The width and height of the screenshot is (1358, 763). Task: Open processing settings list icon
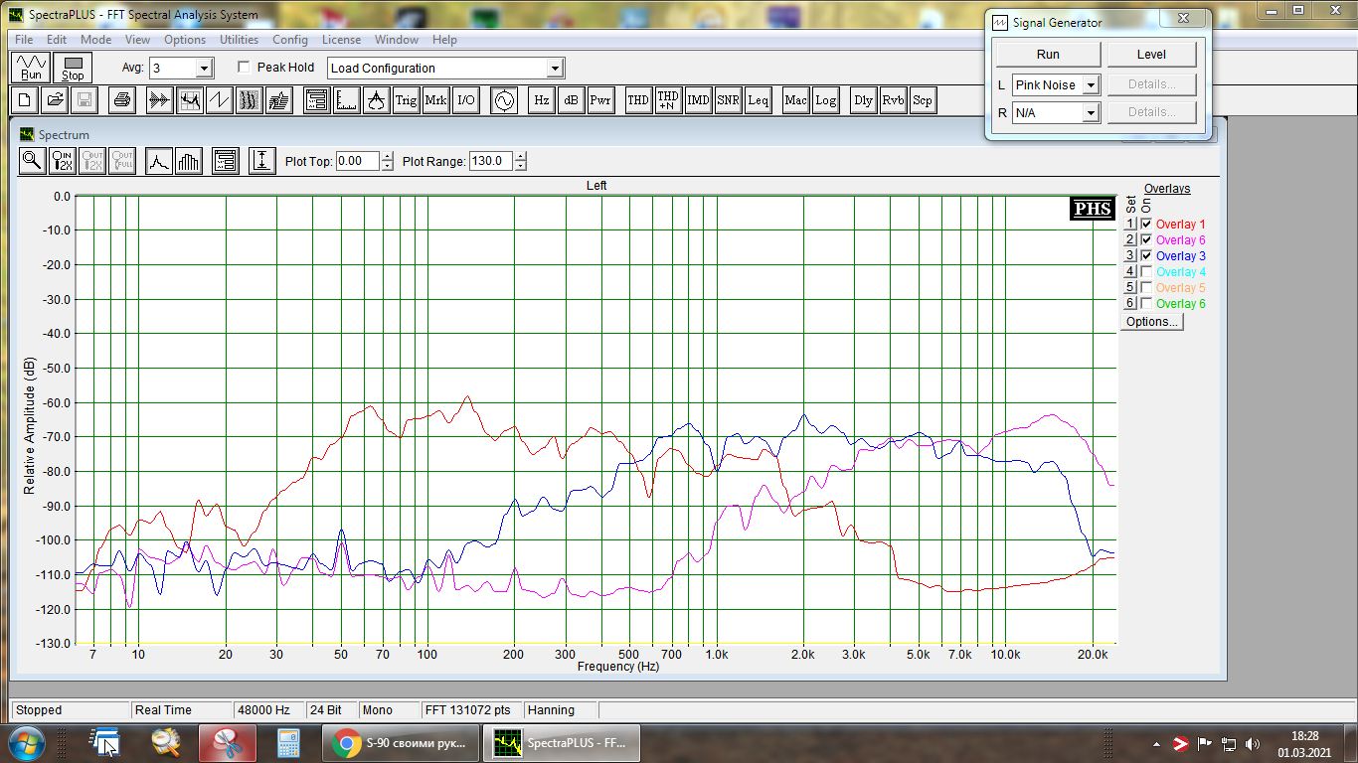point(316,100)
